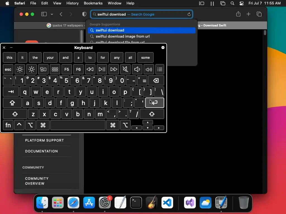Viewport: 286px width, 214px height.
Task: Toggle the left Option key
Action: point(30,125)
